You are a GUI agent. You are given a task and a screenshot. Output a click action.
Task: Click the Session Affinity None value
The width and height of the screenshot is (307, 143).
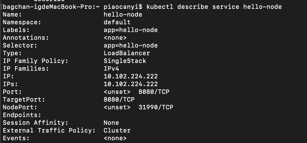111,123
